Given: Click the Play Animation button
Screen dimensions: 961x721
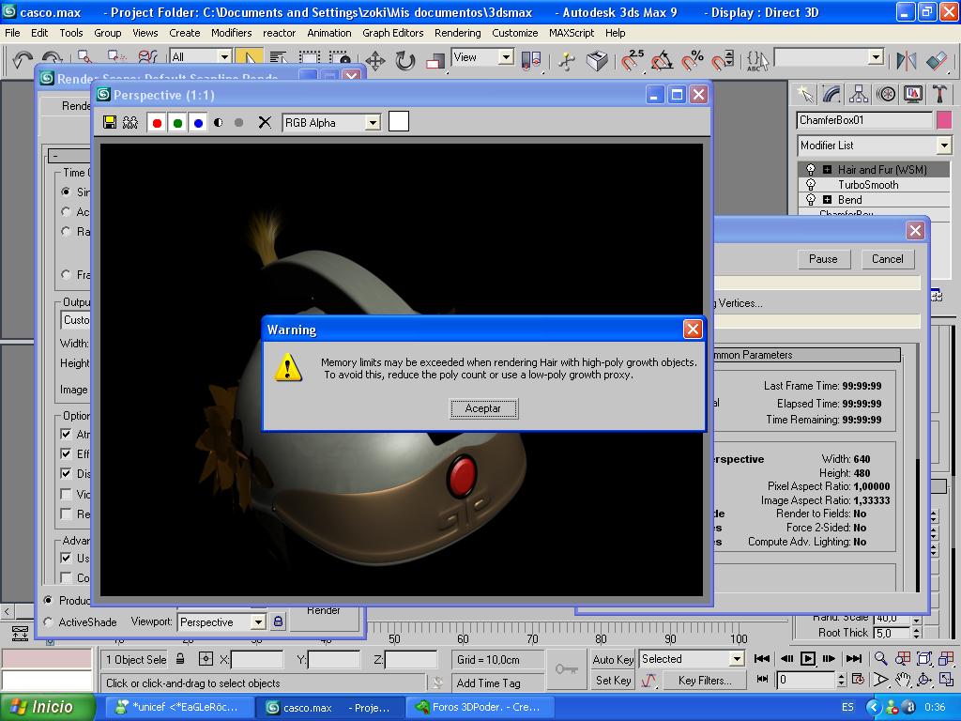Looking at the screenshot, I should [808, 659].
